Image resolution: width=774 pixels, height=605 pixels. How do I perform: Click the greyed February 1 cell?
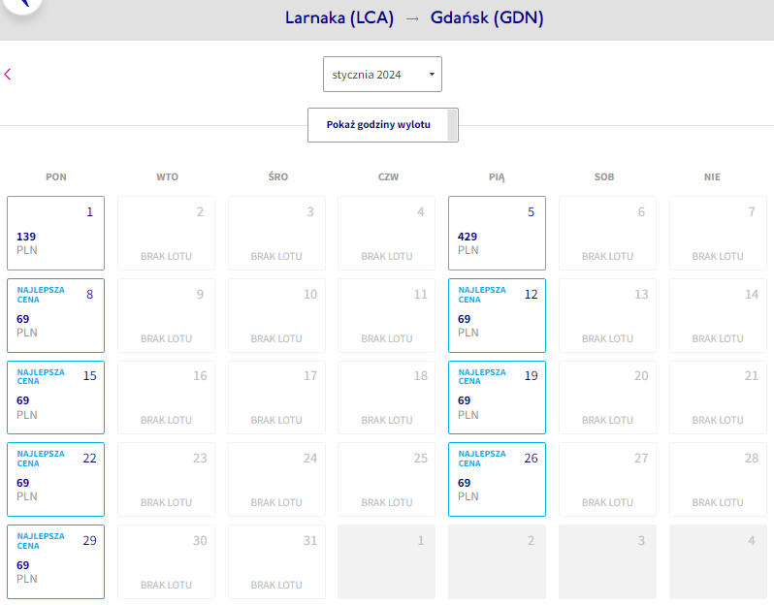tap(386, 561)
